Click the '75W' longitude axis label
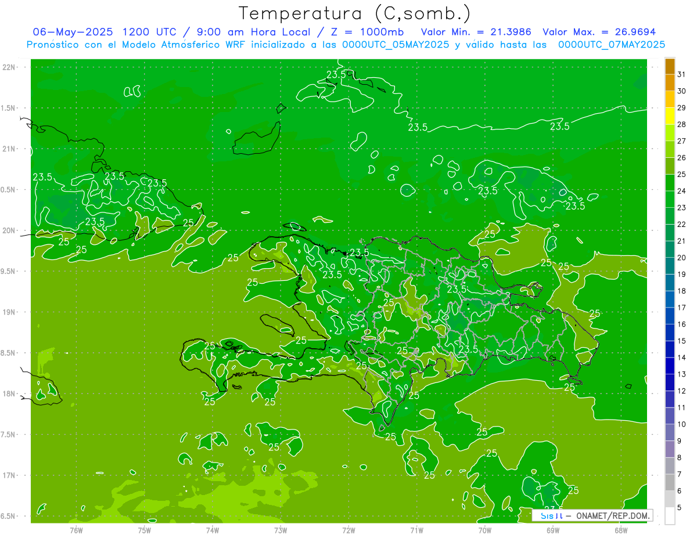 click(x=144, y=530)
